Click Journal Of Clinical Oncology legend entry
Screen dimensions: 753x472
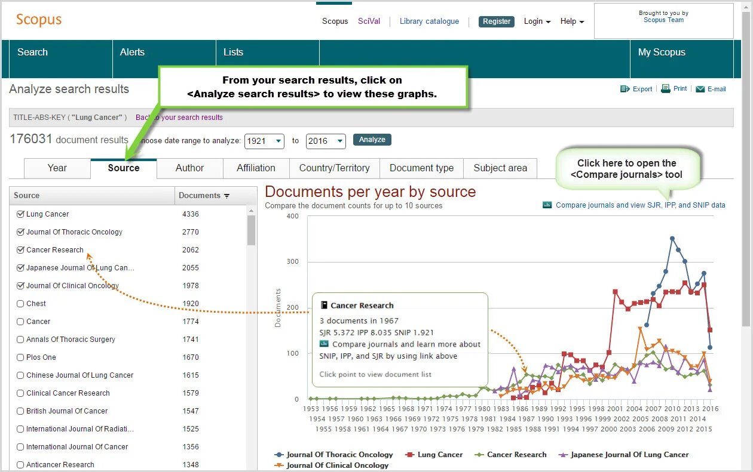click(331, 465)
